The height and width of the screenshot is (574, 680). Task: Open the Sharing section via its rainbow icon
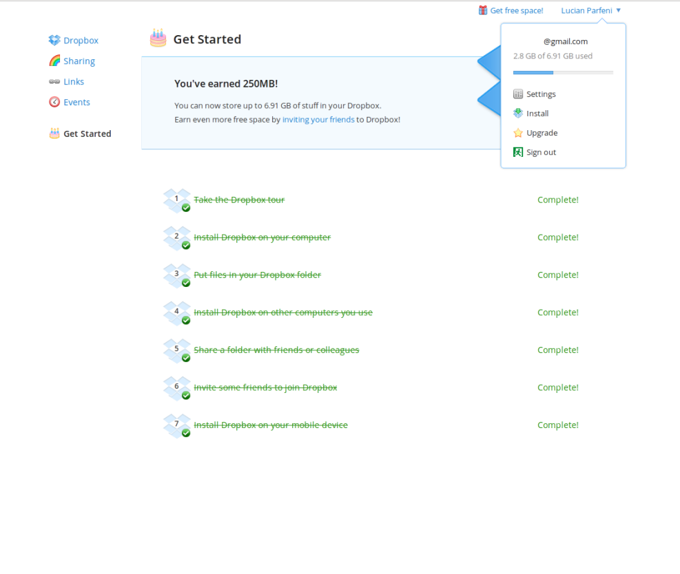[x=54, y=61]
